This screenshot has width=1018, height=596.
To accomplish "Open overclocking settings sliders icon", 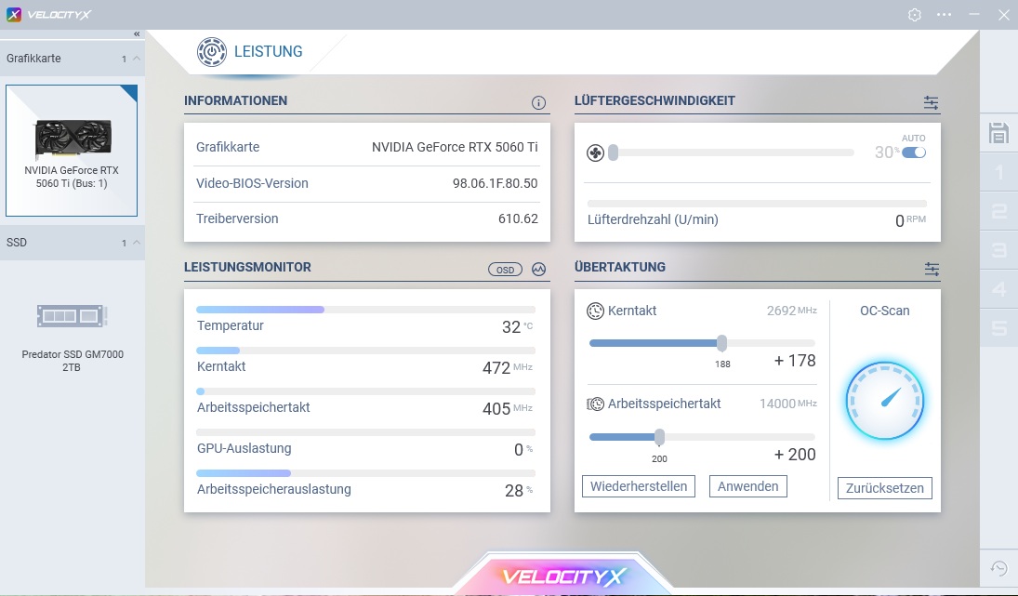I will pyautogui.click(x=932, y=269).
